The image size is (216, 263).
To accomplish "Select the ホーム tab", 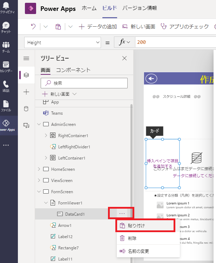I will (x=89, y=8).
